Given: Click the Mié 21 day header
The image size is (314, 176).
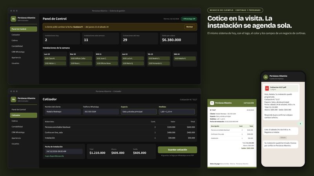Looking at the screenshot, I should [x=99, y=54].
